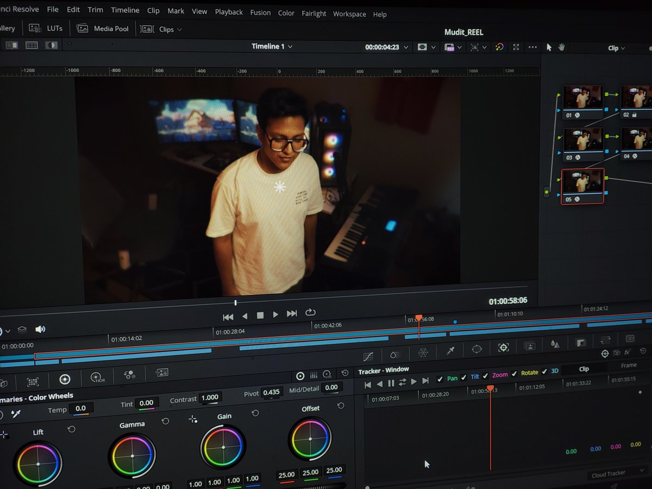Image resolution: width=652 pixels, height=489 pixels.
Task: Open the LUTs panel
Action: [x=46, y=28]
